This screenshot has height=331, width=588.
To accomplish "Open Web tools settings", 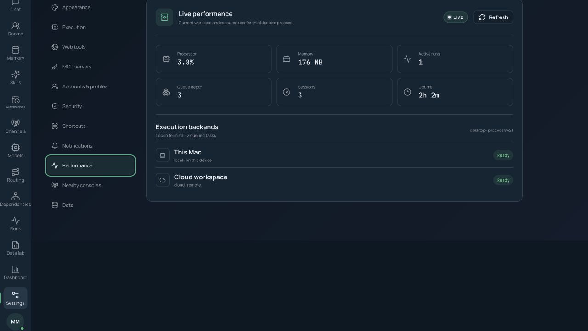I will click(90, 47).
